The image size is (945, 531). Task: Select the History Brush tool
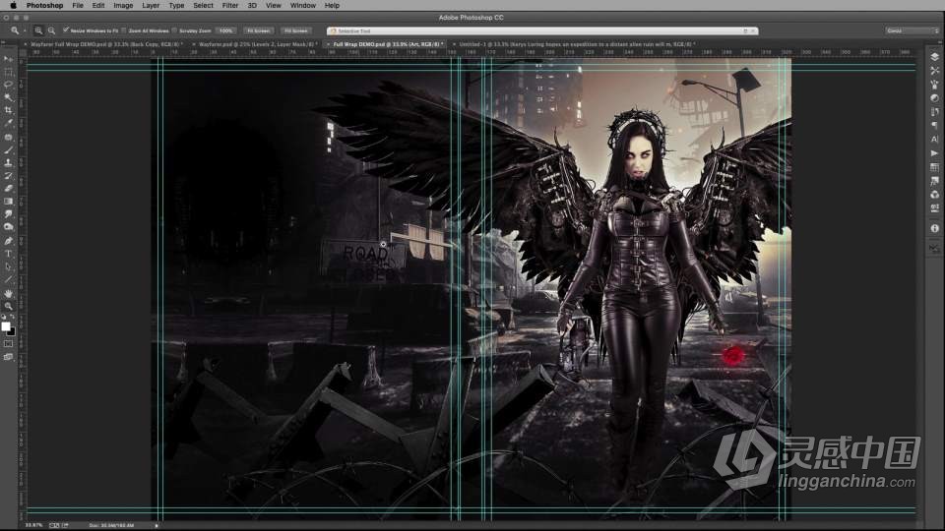point(9,176)
